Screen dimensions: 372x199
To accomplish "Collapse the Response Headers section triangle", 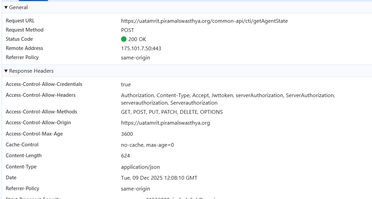I will tap(6, 71).
